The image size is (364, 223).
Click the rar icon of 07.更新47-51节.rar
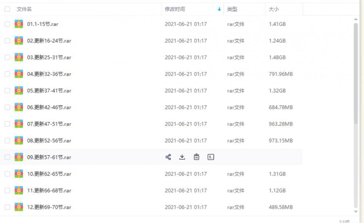coord(19,124)
